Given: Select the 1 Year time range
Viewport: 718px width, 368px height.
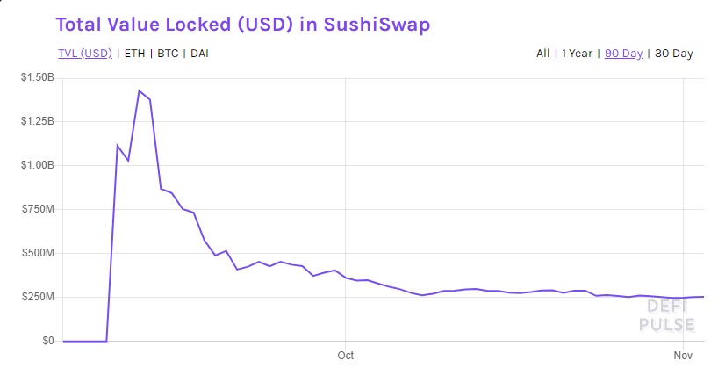Looking at the screenshot, I should pos(577,54).
